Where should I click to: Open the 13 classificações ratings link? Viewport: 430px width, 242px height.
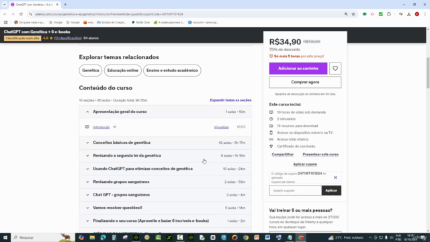(x=68, y=38)
